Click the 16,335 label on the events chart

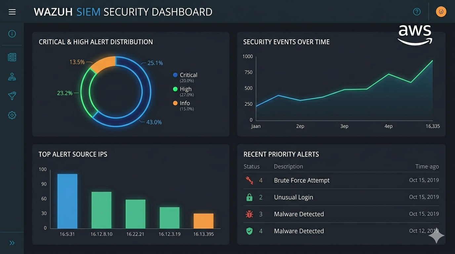click(x=433, y=126)
